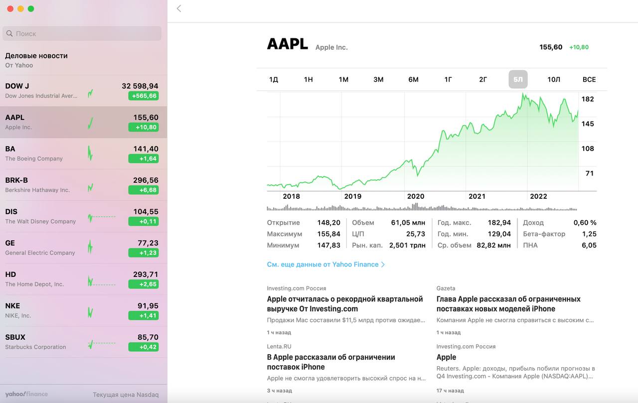The width and height of the screenshot is (638, 403).
Task: Click the Starbucks sparkline mini chart
Action: [102, 343]
